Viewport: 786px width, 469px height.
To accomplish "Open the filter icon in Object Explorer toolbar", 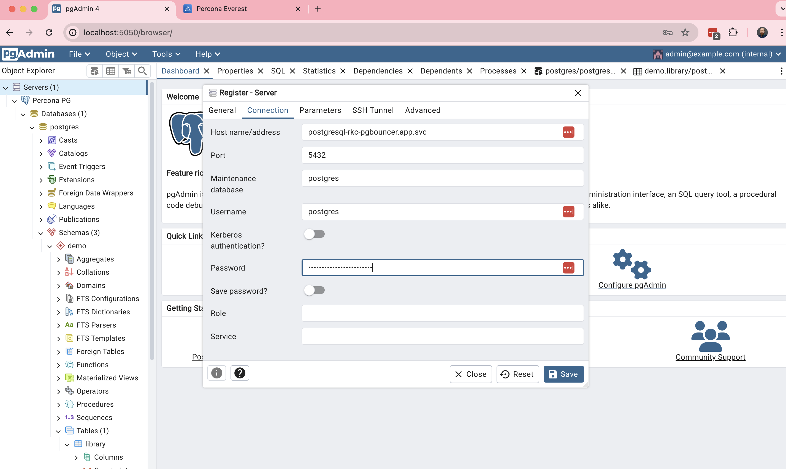I will point(126,70).
